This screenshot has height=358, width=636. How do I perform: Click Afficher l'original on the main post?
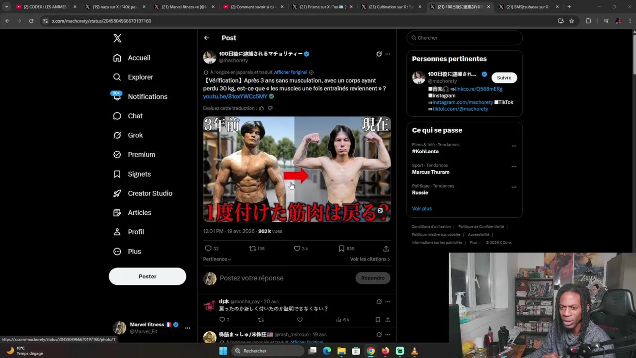tap(291, 72)
